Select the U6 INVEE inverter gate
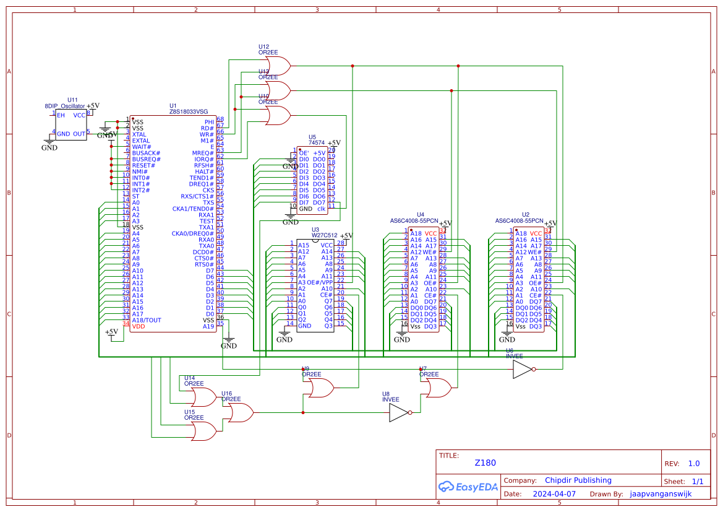 520,368
